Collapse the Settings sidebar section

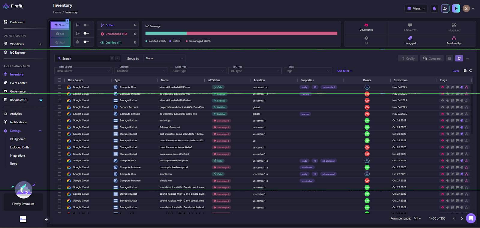coord(40,131)
